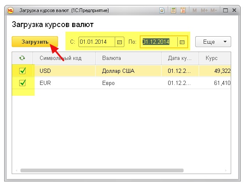This screenshot has width=247, height=189.
Task: Click the scrollbar right arrow
Action: click(226, 170)
